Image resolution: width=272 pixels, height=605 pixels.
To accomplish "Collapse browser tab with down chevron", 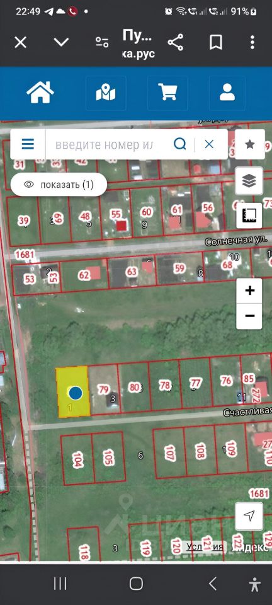I will tap(61, 42).
